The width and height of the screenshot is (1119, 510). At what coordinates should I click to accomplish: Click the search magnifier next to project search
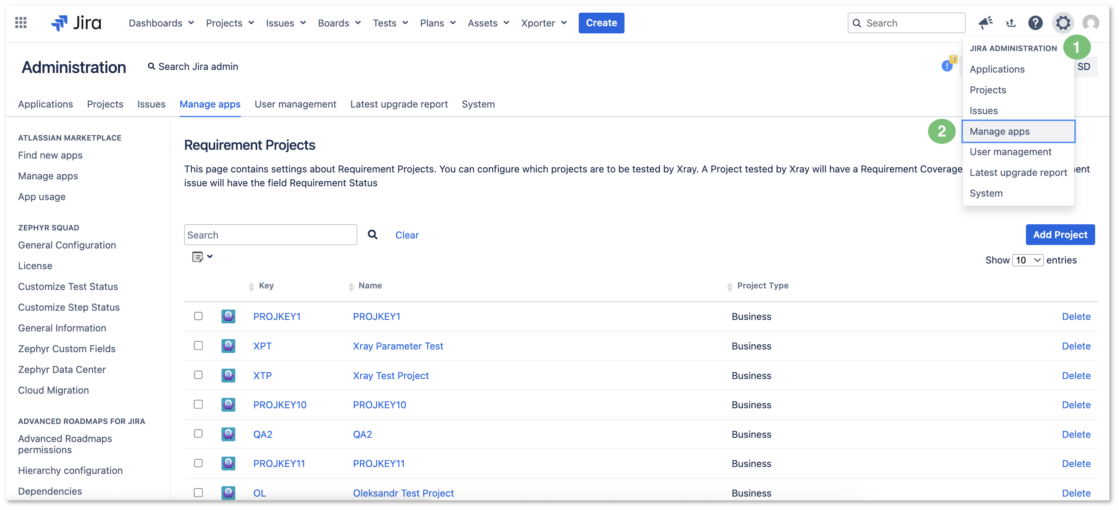372,235
